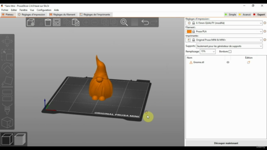Select the Paint-on supports brush tool
The height and width of the screenshot is (150, 267).
(7, 109)
